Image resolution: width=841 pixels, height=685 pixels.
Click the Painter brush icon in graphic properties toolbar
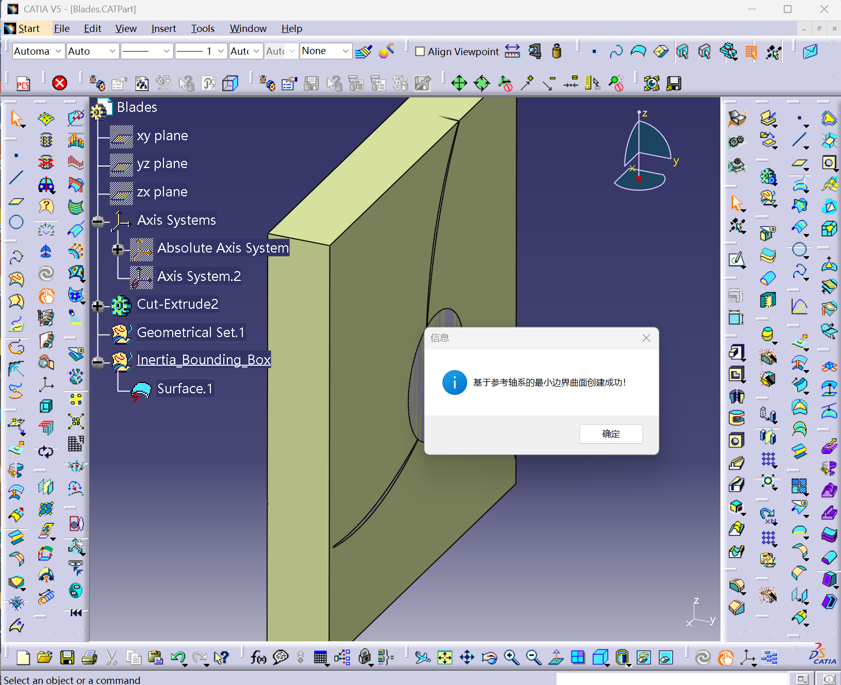(x=364, y=51)
